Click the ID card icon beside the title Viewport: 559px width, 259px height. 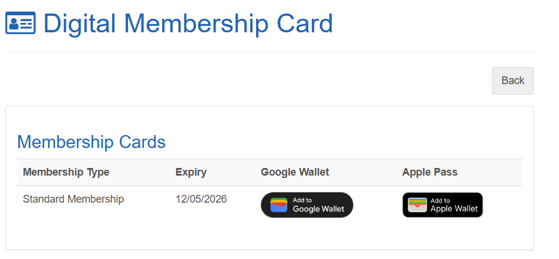pos(21,23)
